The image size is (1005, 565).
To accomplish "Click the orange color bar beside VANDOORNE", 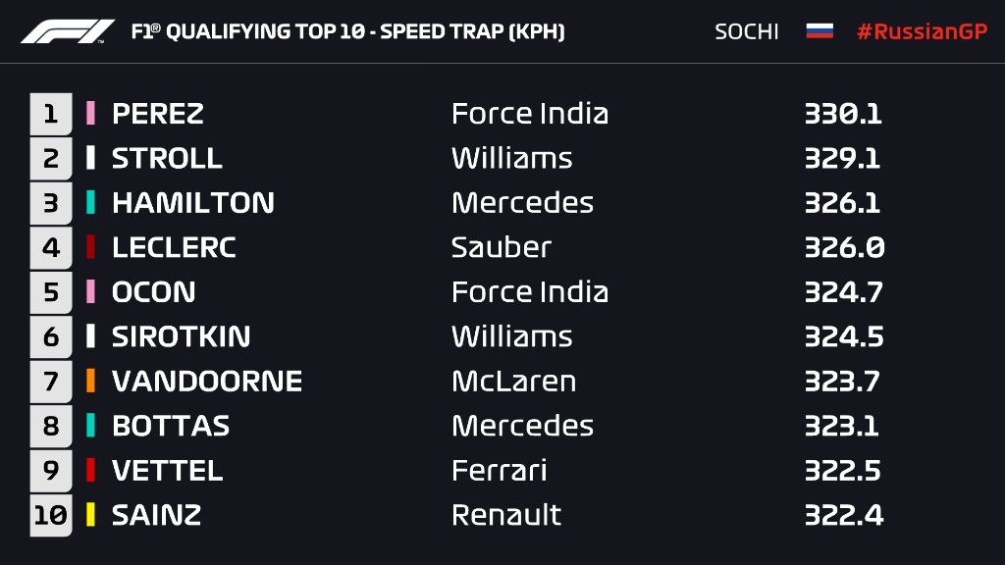I will pyautogui.click(x=91, y=381).
